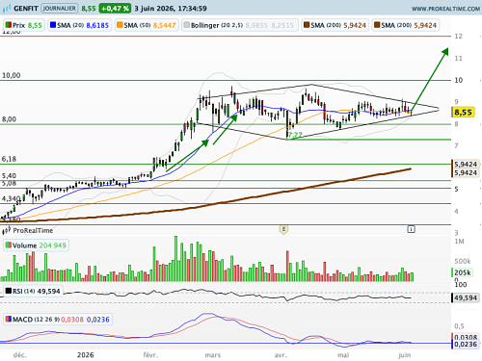Click the date 3 juin 2026 timestamp
Viewport: 482px width, 361px height.
coord(171,9)
